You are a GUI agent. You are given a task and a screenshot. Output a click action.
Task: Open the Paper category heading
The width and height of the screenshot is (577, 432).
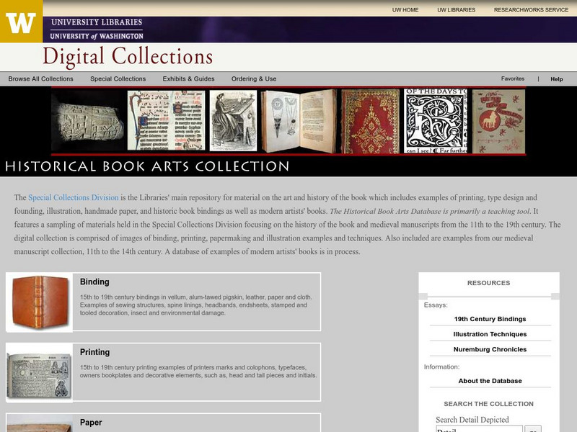click(91, 423)
